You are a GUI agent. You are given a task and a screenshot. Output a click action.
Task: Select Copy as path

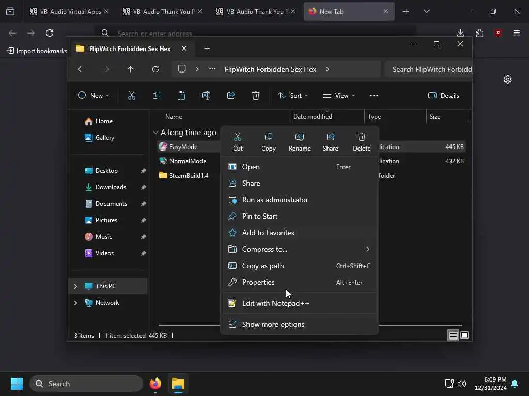(299, 266)
